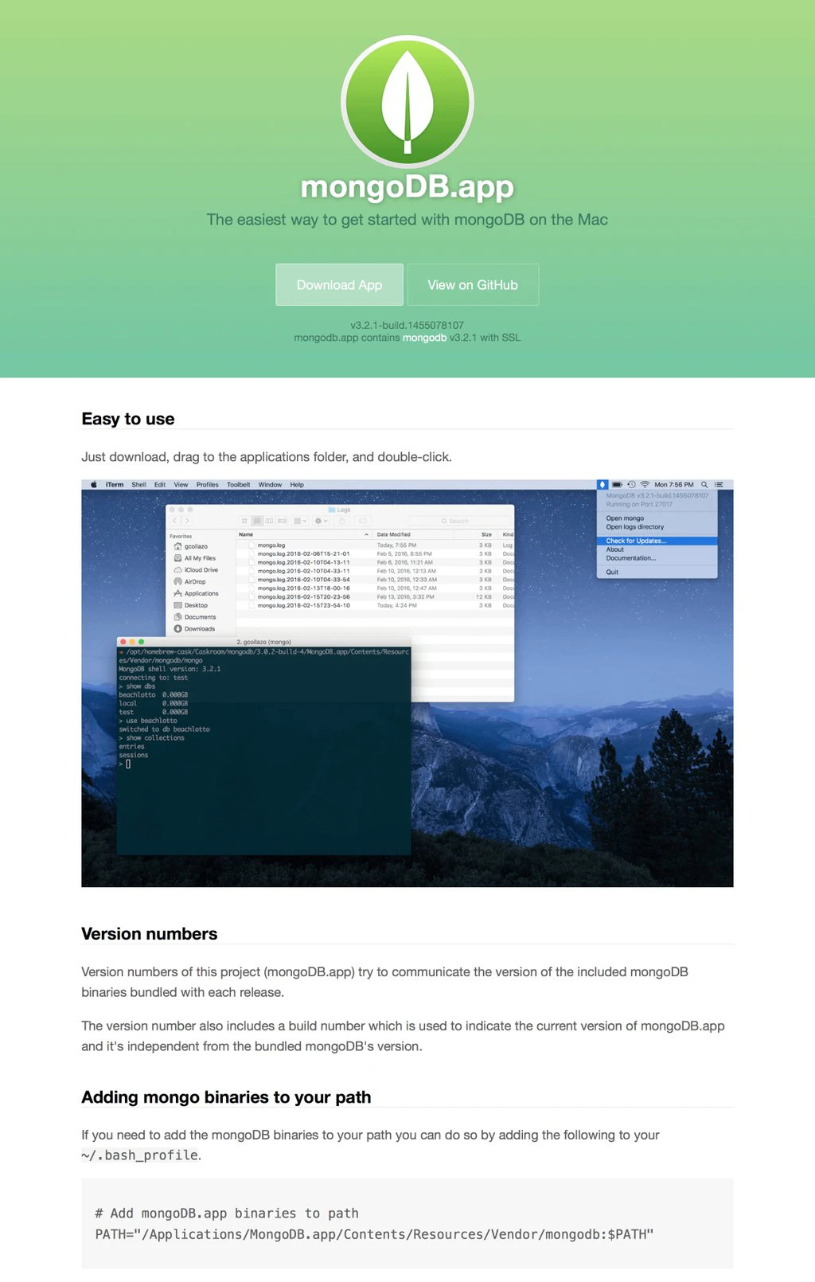
Task: Choose Quit in the MongoDB menu
Action: point(657,572)
